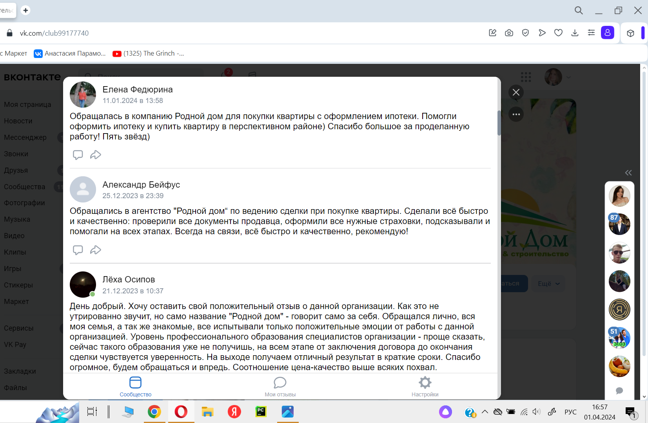Open chat bubble icon in contacts panel
Screen dimensions: 648x423
click(619, 390)
